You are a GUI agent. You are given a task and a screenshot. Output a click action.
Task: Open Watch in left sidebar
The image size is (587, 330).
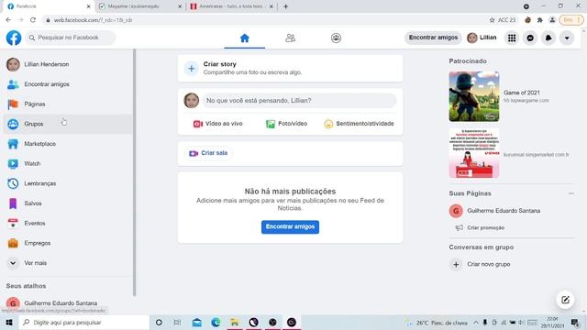pyautogui.click(x=67, y=163)
